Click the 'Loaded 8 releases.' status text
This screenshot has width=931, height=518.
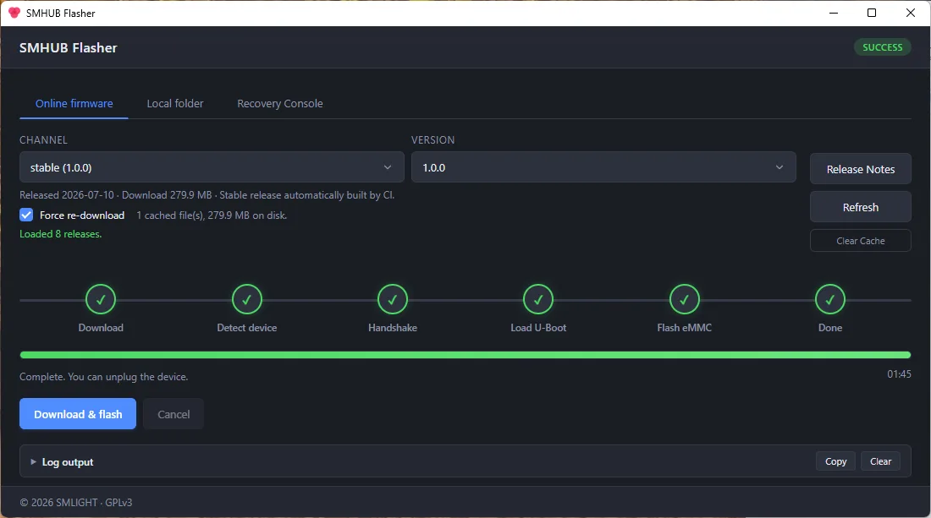(61, 234)
